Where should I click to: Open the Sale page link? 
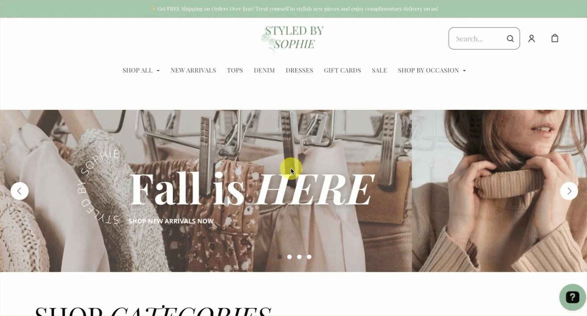click(379, 71)
